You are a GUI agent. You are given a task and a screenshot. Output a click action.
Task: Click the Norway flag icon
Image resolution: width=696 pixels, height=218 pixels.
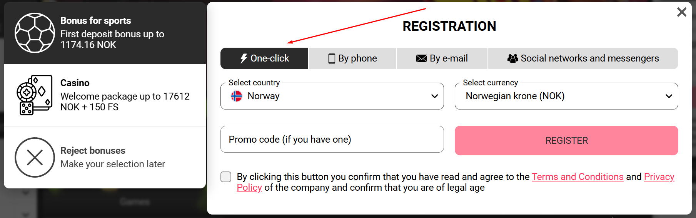[x=237, y=96]
